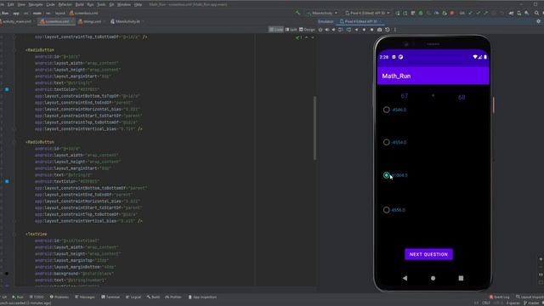Click emulator toolbar overview square
Viewport: 544px width, 306px height.
pyautogui.click(x=371, y=30)
